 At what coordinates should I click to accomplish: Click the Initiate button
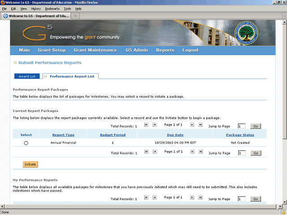(x=30, y=164)
